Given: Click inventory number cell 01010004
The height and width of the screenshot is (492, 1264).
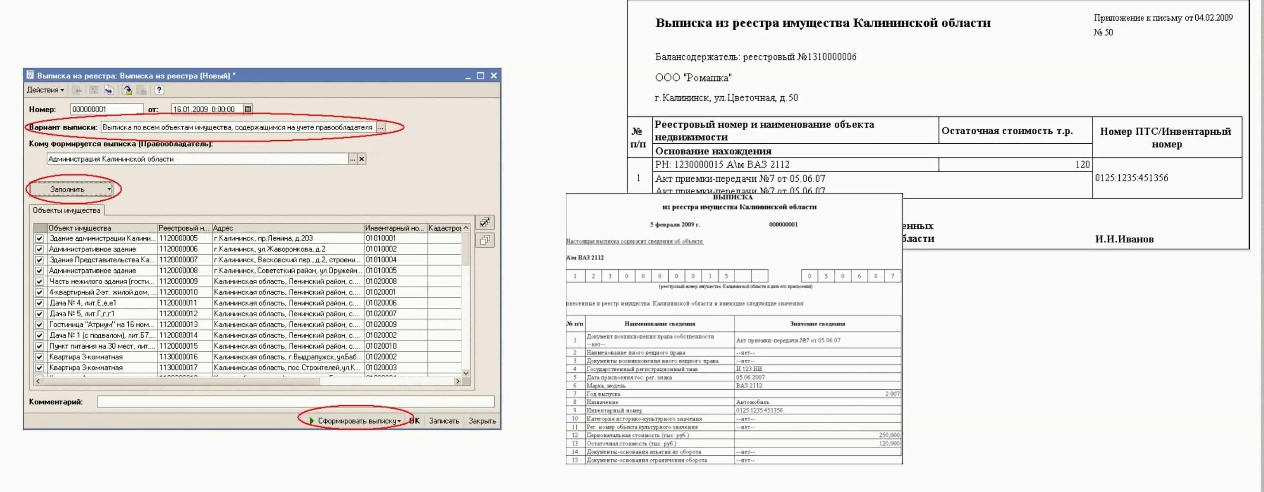Looking at the screenshot, I should 396,260.
